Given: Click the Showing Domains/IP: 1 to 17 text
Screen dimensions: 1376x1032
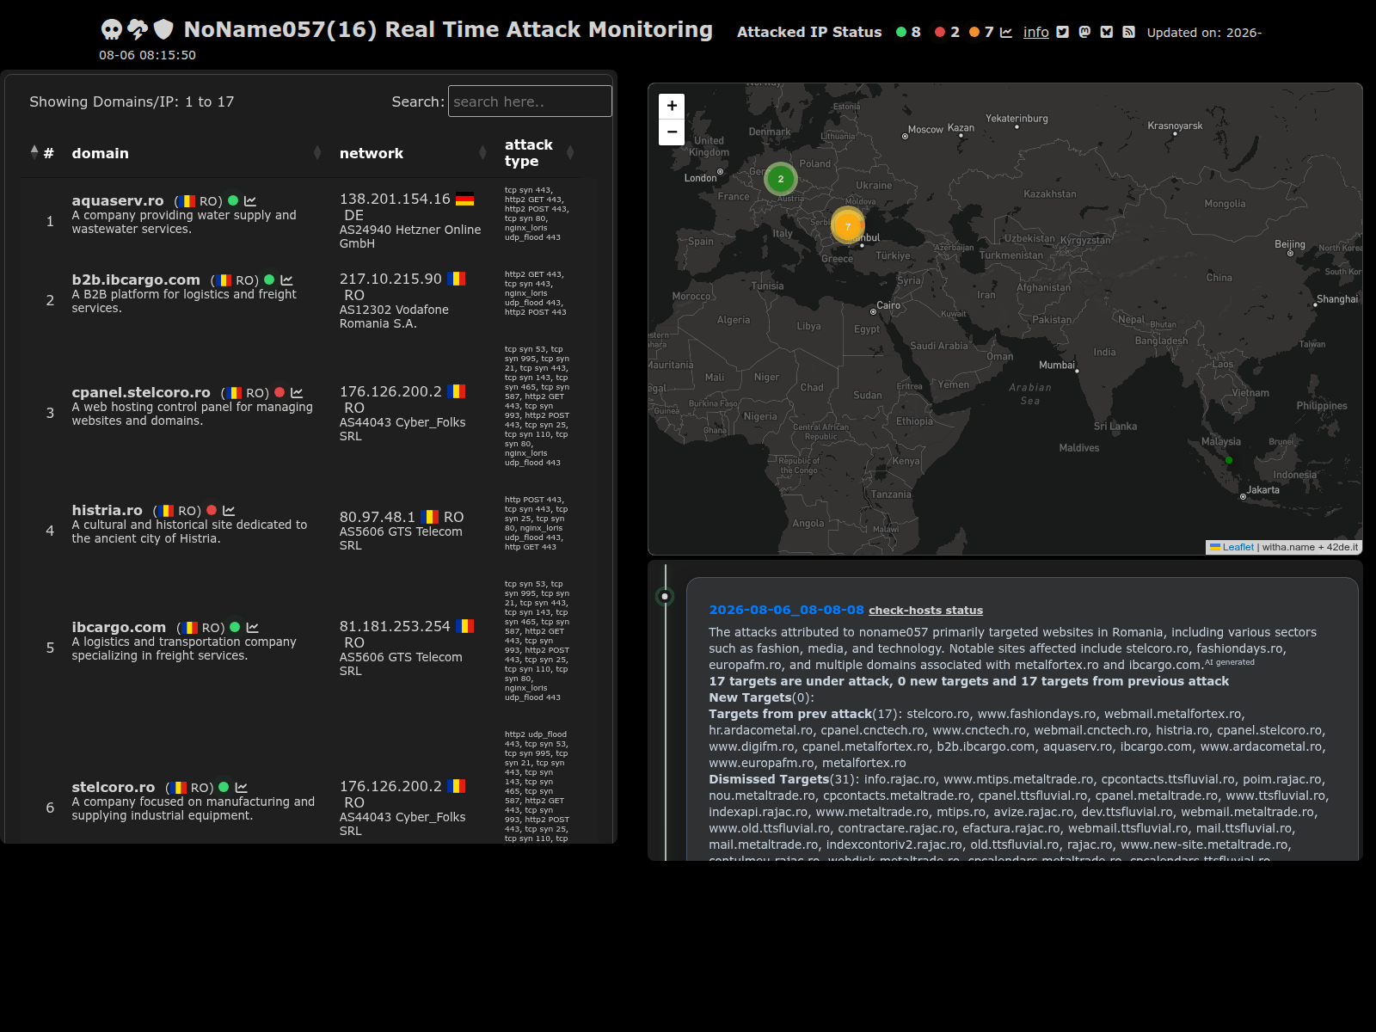Looking at the screenshot, I should coord(132,101).
